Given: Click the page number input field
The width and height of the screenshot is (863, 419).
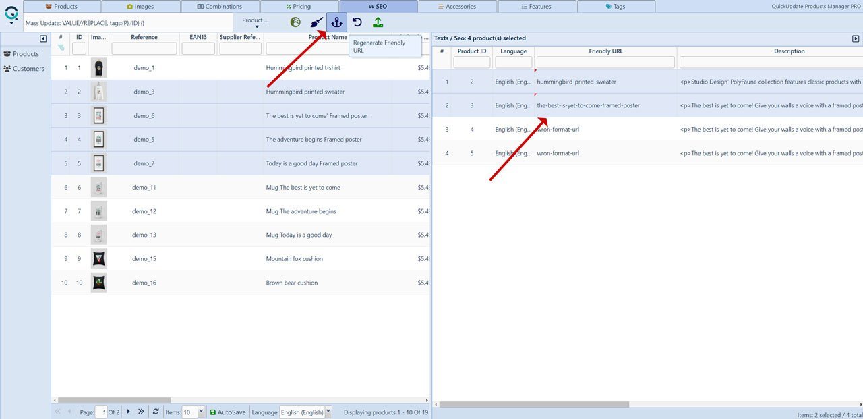Looking at the screenshot, I should pos(101,412).
